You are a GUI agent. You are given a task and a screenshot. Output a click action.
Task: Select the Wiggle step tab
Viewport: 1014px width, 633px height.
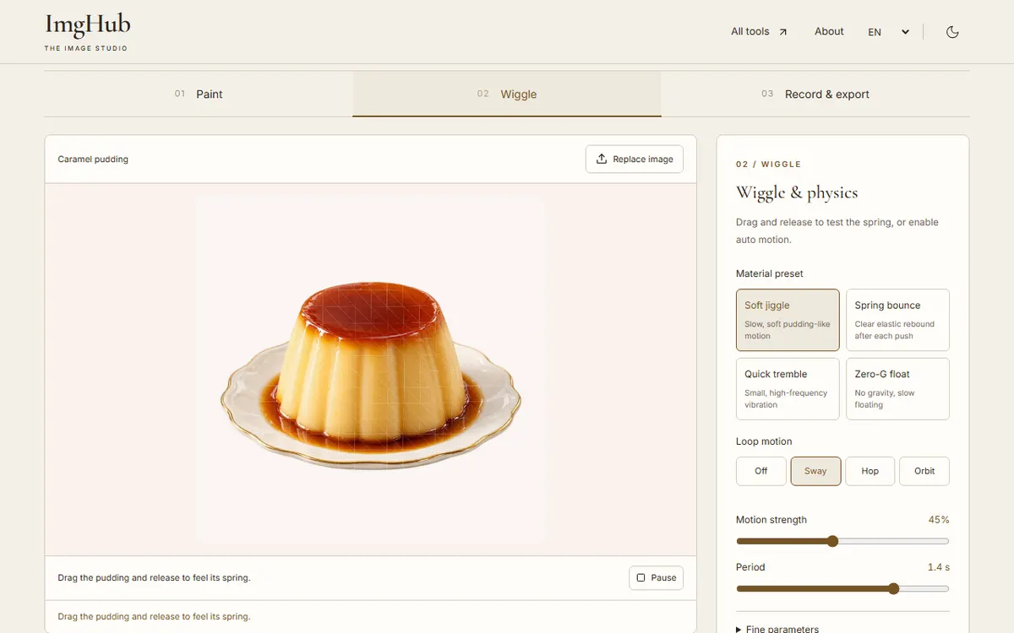(x=507, y=94)
